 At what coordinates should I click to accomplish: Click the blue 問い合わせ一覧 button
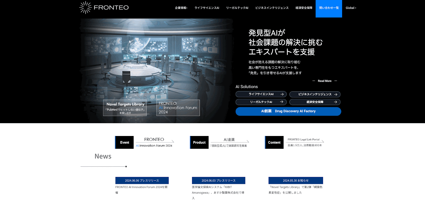(x=329, y=9)
